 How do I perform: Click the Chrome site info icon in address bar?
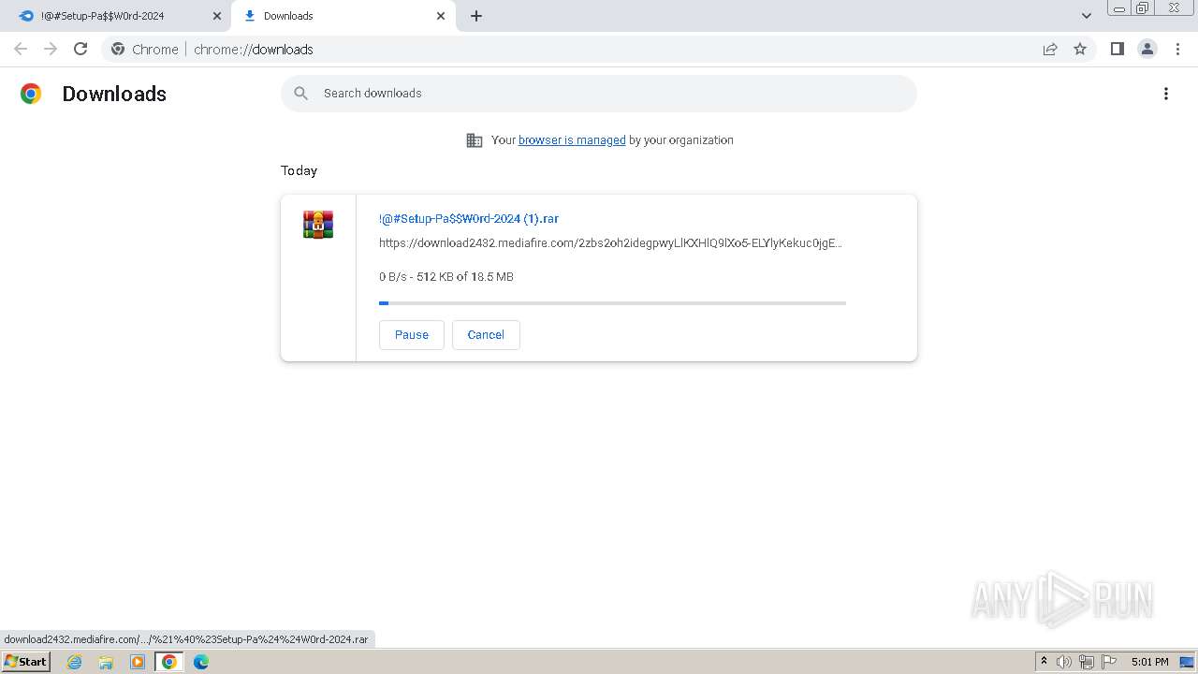pyautogui.click(x=118, y=49)
